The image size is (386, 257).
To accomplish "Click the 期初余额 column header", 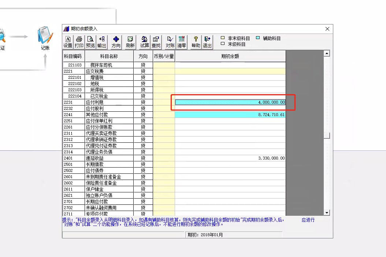I will pyautogui.click(x=230, y=56).
